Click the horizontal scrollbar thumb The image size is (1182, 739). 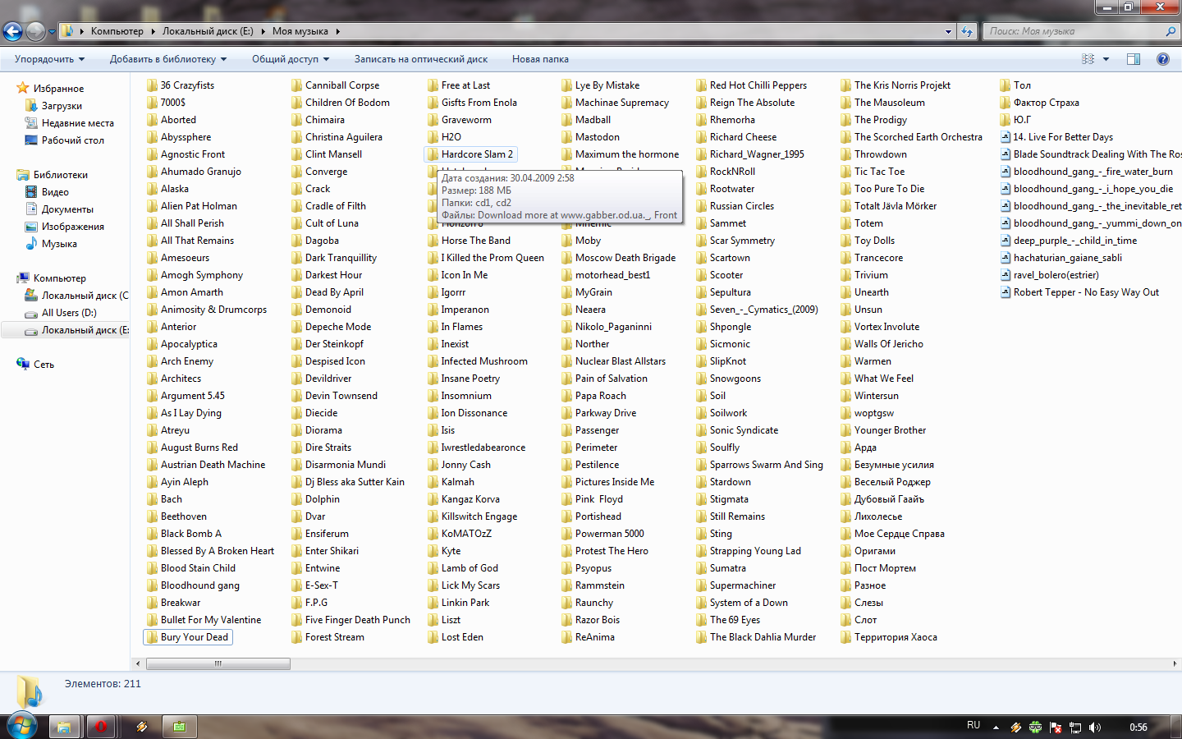tap(218, 663)
